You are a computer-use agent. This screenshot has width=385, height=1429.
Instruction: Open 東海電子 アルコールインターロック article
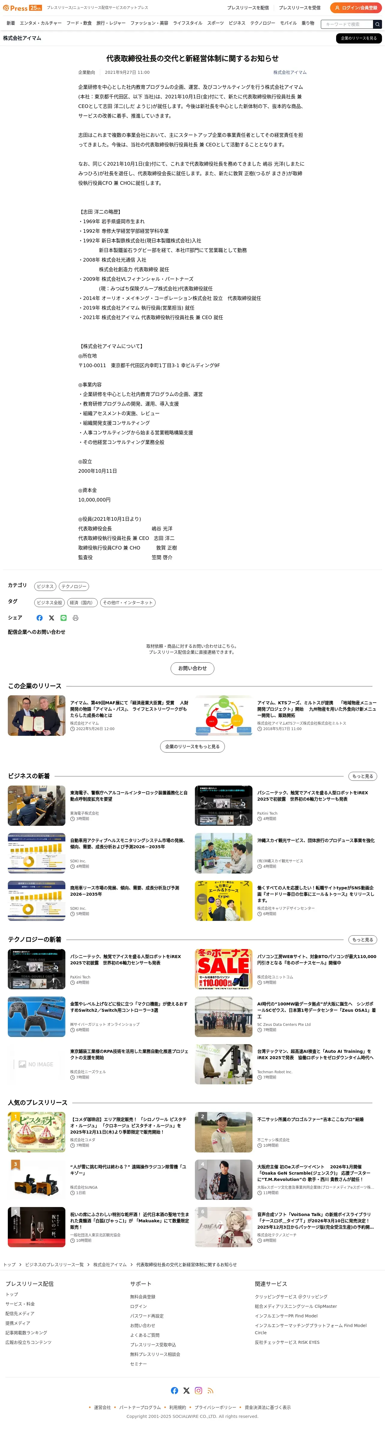tap(129, 796)
